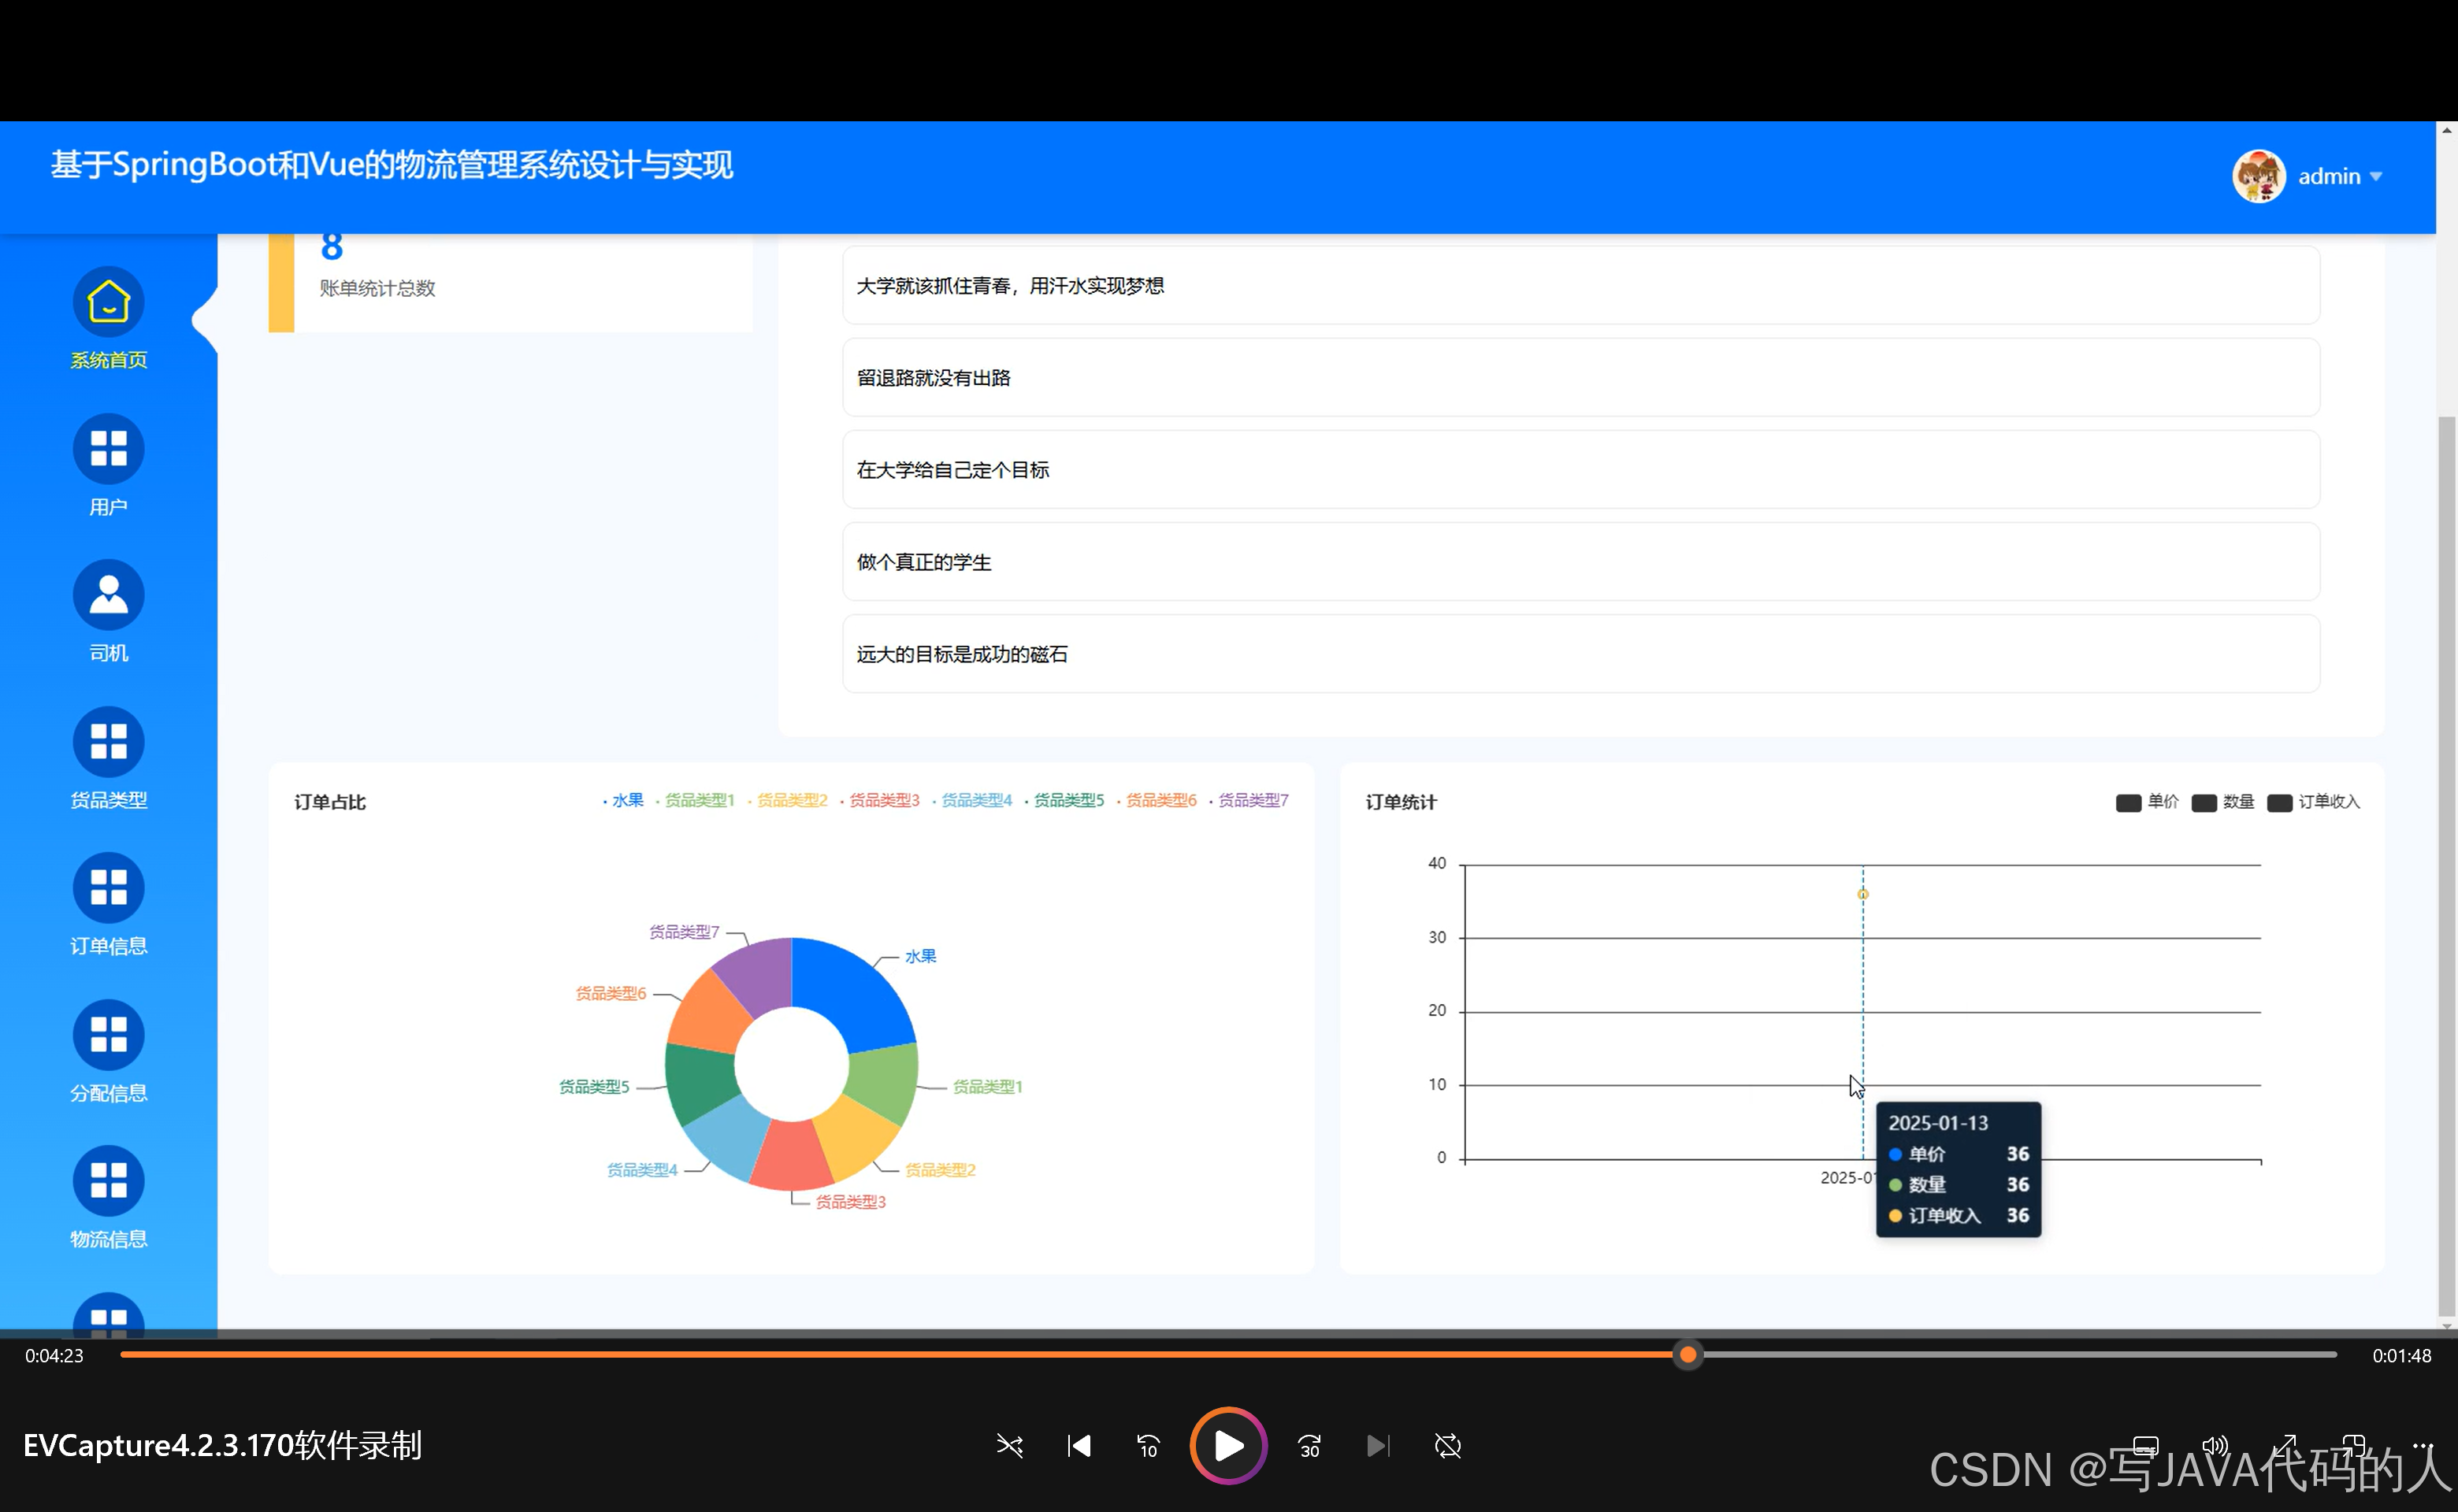The image size is (2458, 1512).
Task: Open notice 做个真正的学生
Action: click(x=1580, y=562)
